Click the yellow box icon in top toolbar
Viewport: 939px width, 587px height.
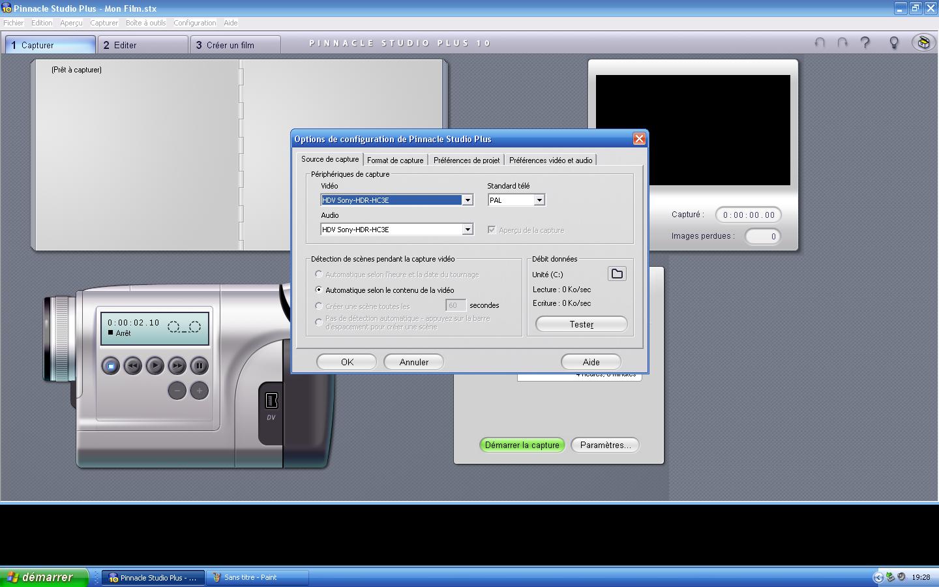pyautogui.click(x=923, y=42)
